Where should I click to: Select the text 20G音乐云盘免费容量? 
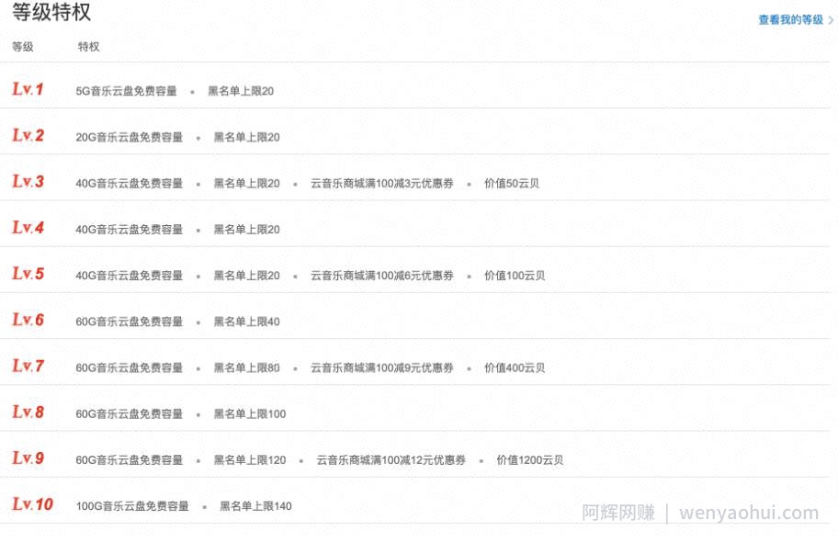click(x=130, y=137)
